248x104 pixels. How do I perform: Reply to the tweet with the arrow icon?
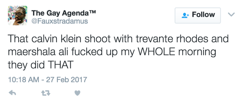click(12, 93)
